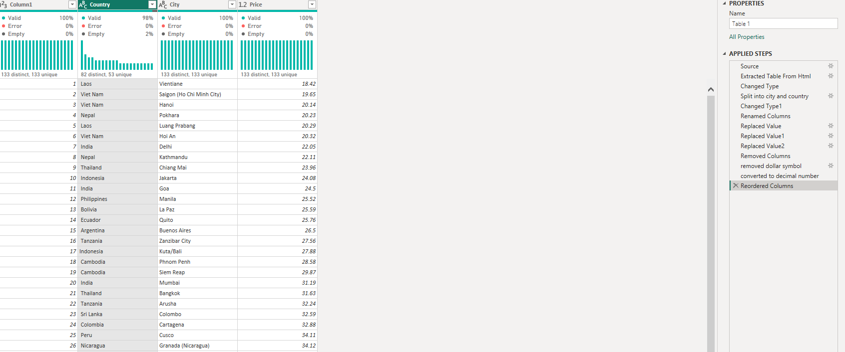Open the City column filter dropdown

(232, 4)
